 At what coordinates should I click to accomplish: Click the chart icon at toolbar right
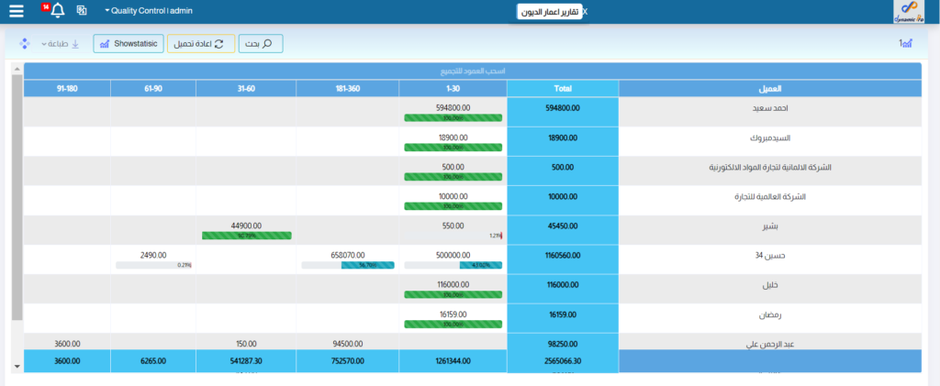click(905, 43)
